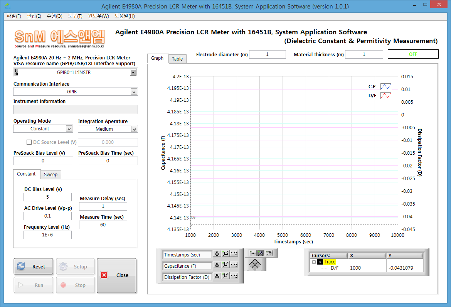Open the 수행(O) menu

[54, 16]
